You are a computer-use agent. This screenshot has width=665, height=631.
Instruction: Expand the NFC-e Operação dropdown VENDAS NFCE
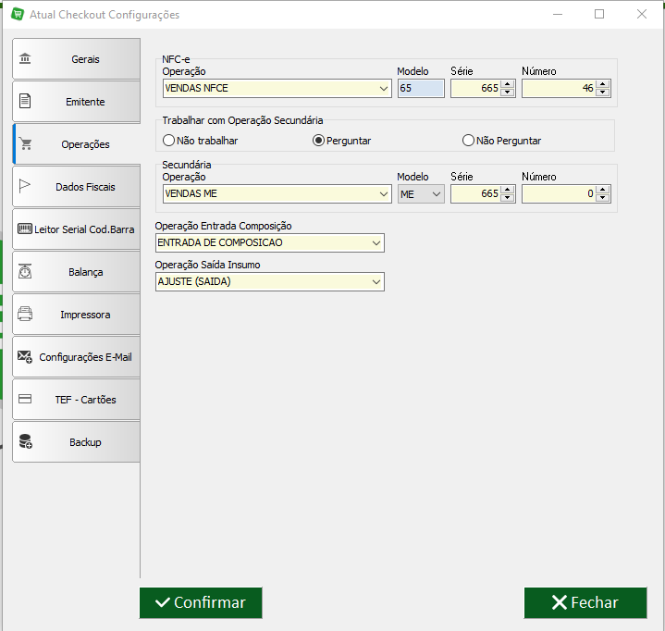(x=384, y=88)
